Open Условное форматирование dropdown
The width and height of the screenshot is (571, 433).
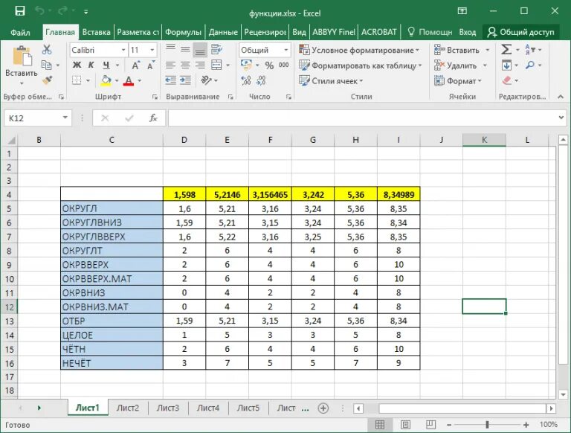(359, 50)
